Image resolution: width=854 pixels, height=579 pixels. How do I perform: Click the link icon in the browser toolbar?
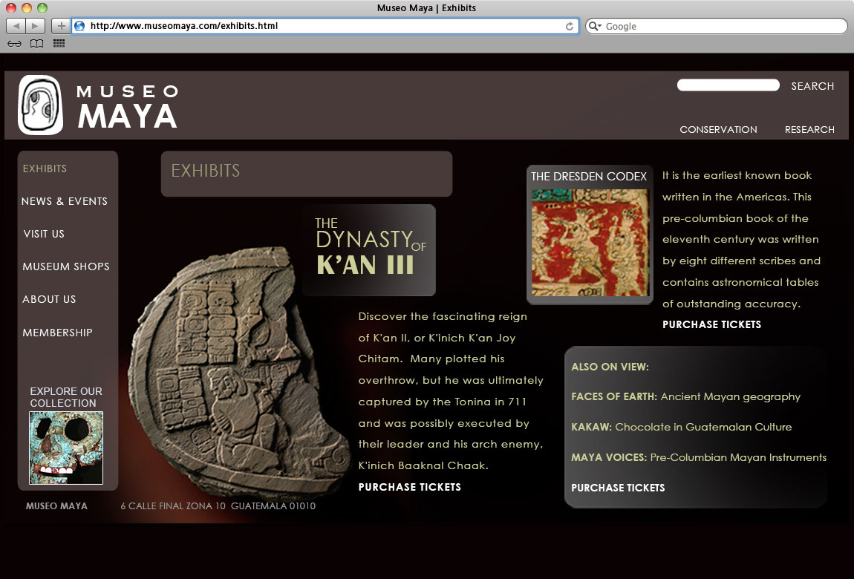[14, 43]
